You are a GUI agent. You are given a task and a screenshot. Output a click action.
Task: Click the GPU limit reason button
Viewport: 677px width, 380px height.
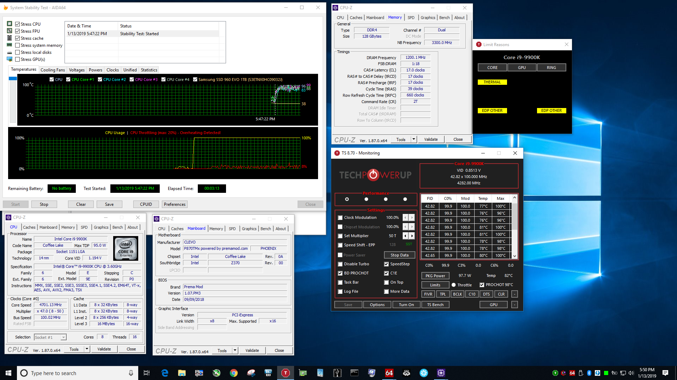(x=522, y=67)
